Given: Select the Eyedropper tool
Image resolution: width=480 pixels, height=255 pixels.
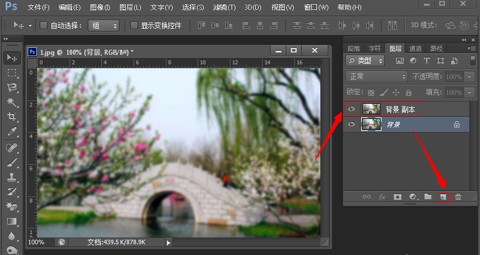Looking at the screenshot, I should (12, 131).
